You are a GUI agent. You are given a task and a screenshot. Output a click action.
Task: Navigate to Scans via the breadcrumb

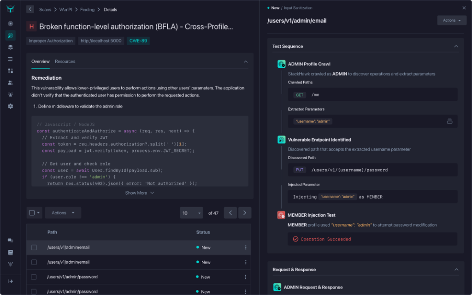[x=45, y=9]
